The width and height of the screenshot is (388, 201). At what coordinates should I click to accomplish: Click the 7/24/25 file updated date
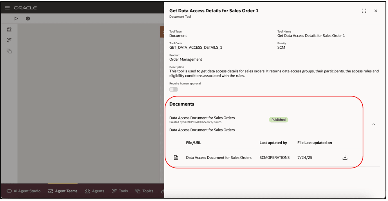pos(305,157)
